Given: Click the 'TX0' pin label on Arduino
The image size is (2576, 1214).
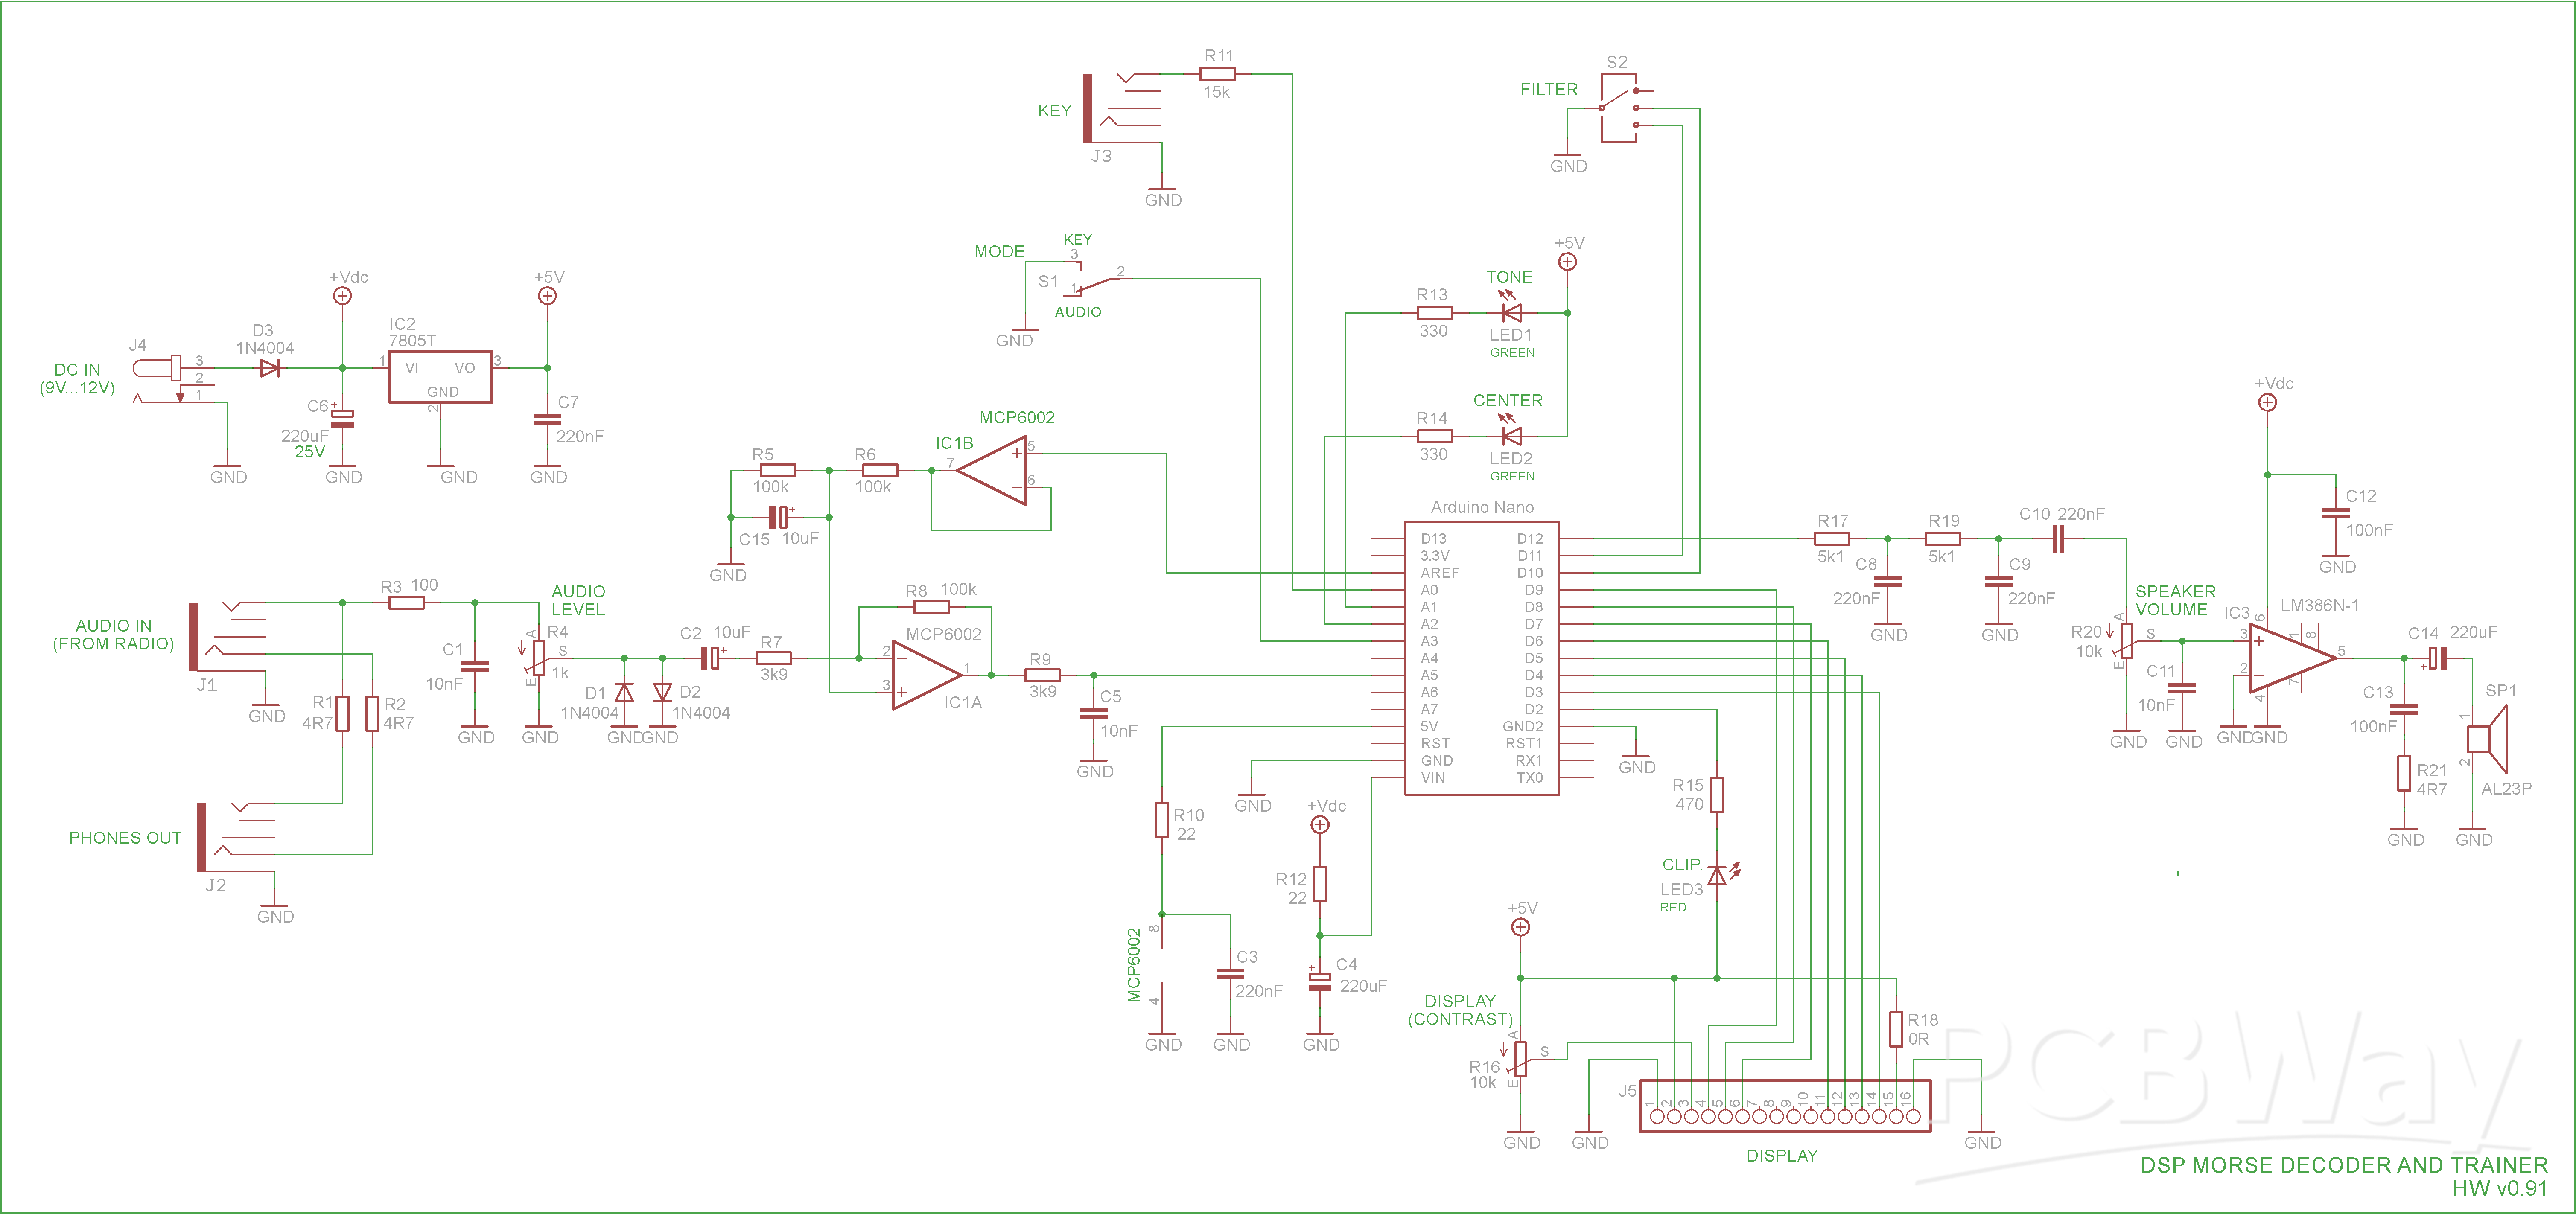Looking at the screenshot, I should click(1530, 777).
